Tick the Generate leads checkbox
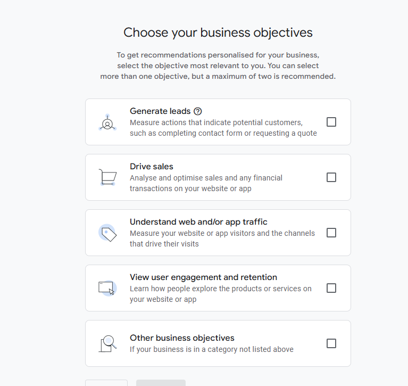The width and height of the screenshot is (408, 386). pos(331,122)
